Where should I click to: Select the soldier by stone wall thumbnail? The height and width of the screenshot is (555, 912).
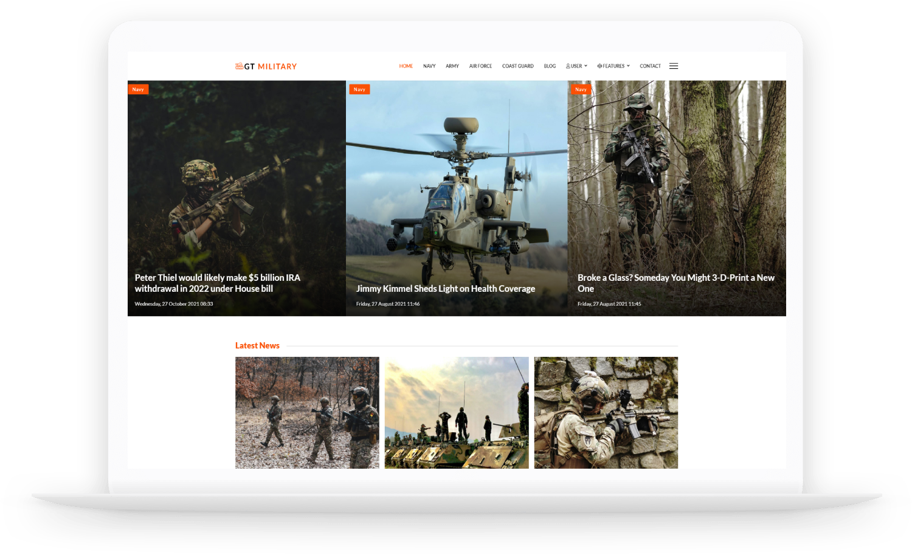(x=606, y=412)
